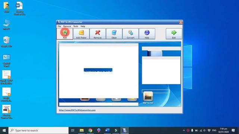Select the This PC desktop icon
Viewport: 239px width, 134px height.
point(6,25)
